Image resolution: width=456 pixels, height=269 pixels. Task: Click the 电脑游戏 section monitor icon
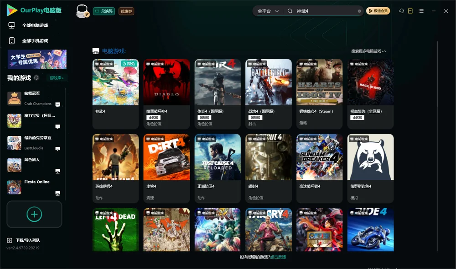(x=96, y=51)
